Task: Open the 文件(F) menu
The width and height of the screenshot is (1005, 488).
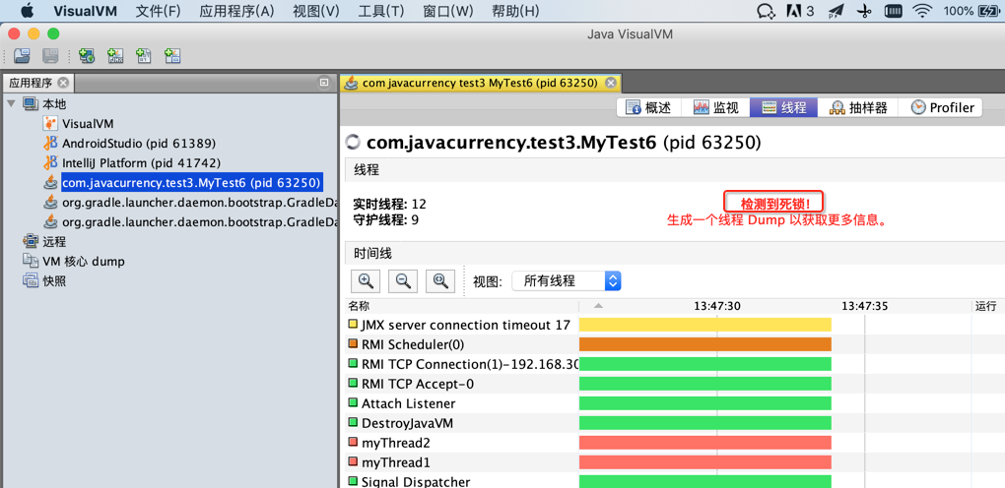Action: [x=158, y=11]
